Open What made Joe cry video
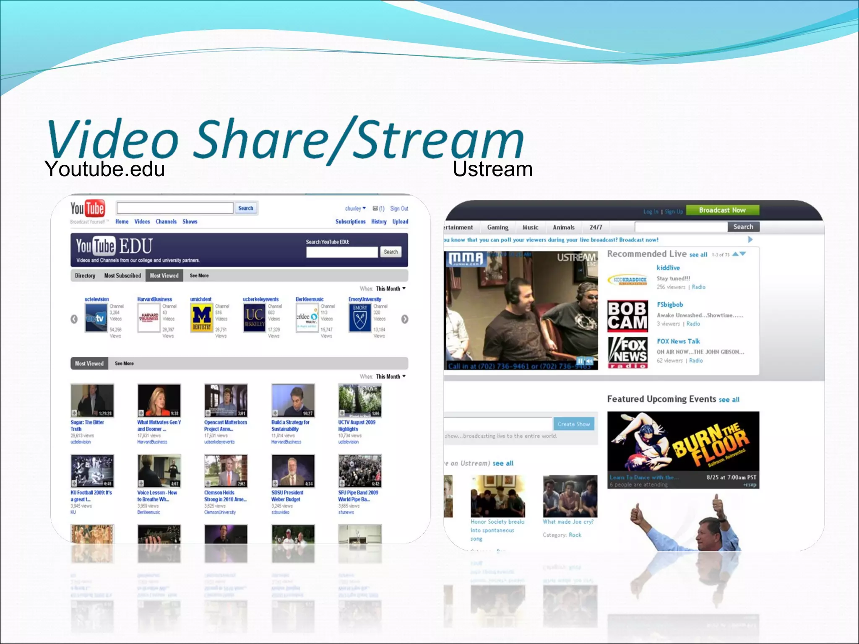Viewport: 859px width, 644px height. pyautogui.click(x=570, y=496)
